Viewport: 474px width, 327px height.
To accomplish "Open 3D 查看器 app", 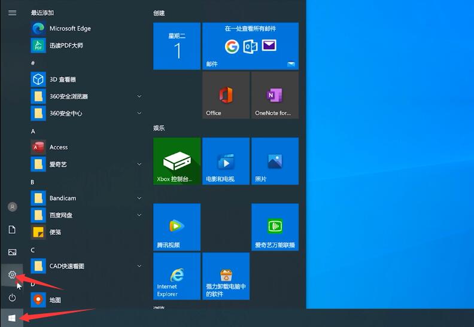I will (86, 79).
